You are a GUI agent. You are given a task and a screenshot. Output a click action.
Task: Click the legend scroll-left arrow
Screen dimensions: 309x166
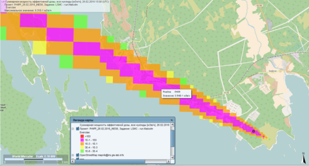pyautogui.click(x=73, y=162)
